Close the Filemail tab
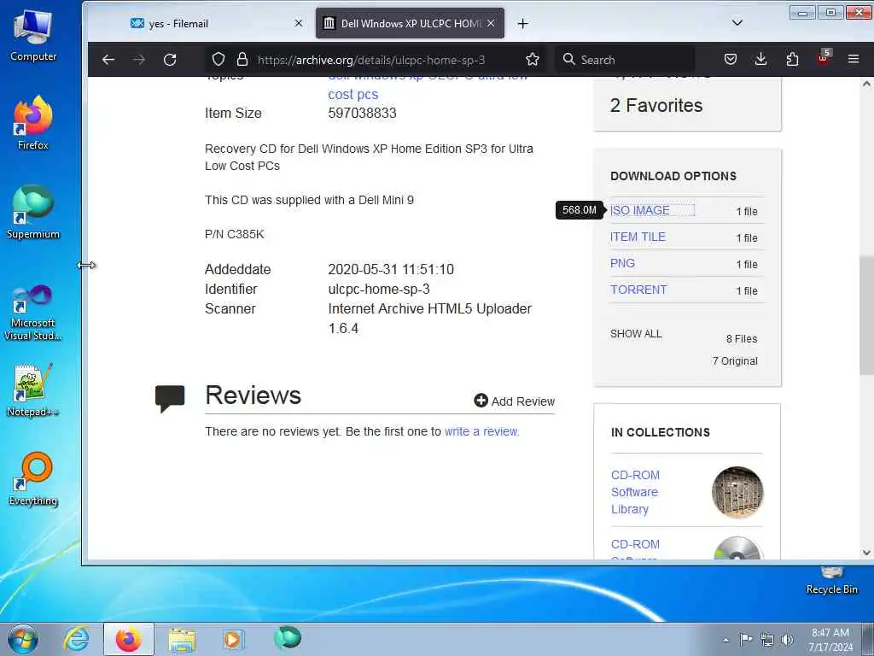 299,23
